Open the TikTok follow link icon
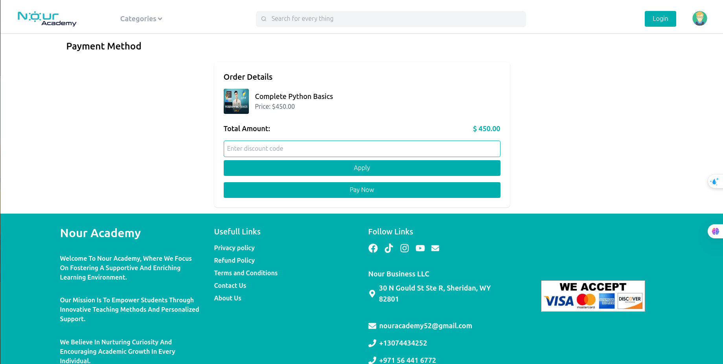The width and height of the screenshot is (723, 364). 388,248
